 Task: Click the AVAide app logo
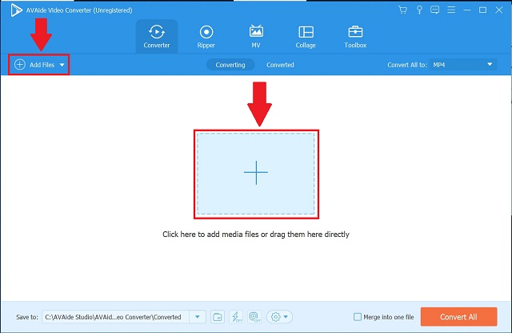(x=10, y=9)
